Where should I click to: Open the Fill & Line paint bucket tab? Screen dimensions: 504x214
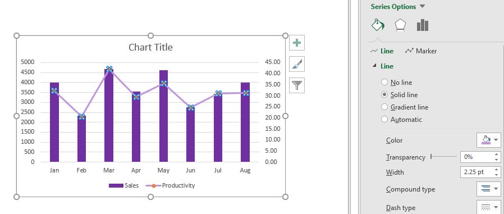378,25
